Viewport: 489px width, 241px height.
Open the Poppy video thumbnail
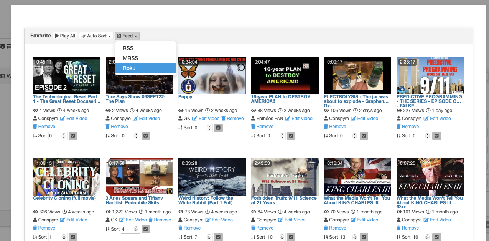212,75
